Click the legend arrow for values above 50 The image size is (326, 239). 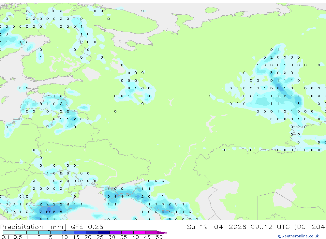(163, 233)
